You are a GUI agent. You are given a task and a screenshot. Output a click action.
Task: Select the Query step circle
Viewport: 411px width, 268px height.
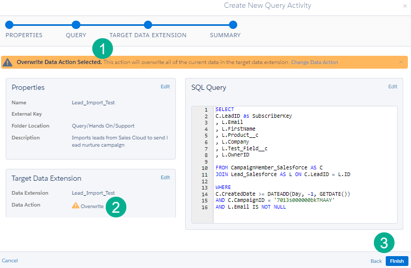pos(76,24)
